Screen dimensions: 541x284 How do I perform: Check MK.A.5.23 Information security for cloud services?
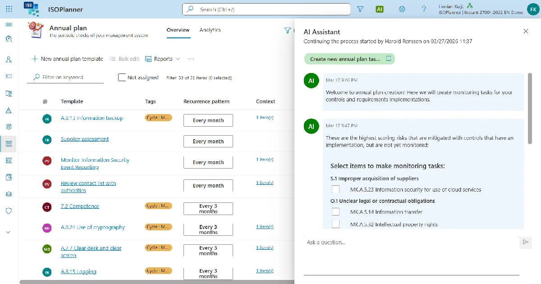click(335, 189)
